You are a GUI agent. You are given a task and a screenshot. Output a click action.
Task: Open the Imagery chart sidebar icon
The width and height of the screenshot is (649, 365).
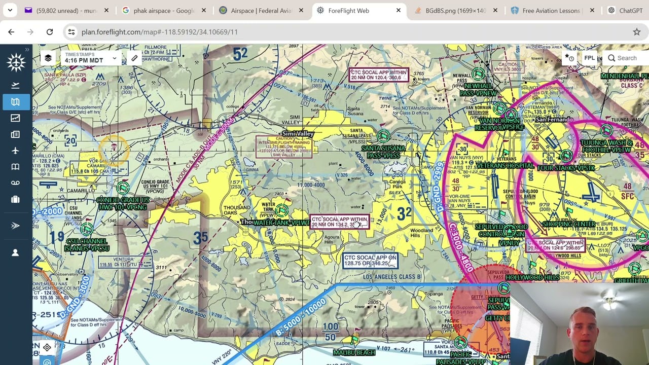pos(15,118)
